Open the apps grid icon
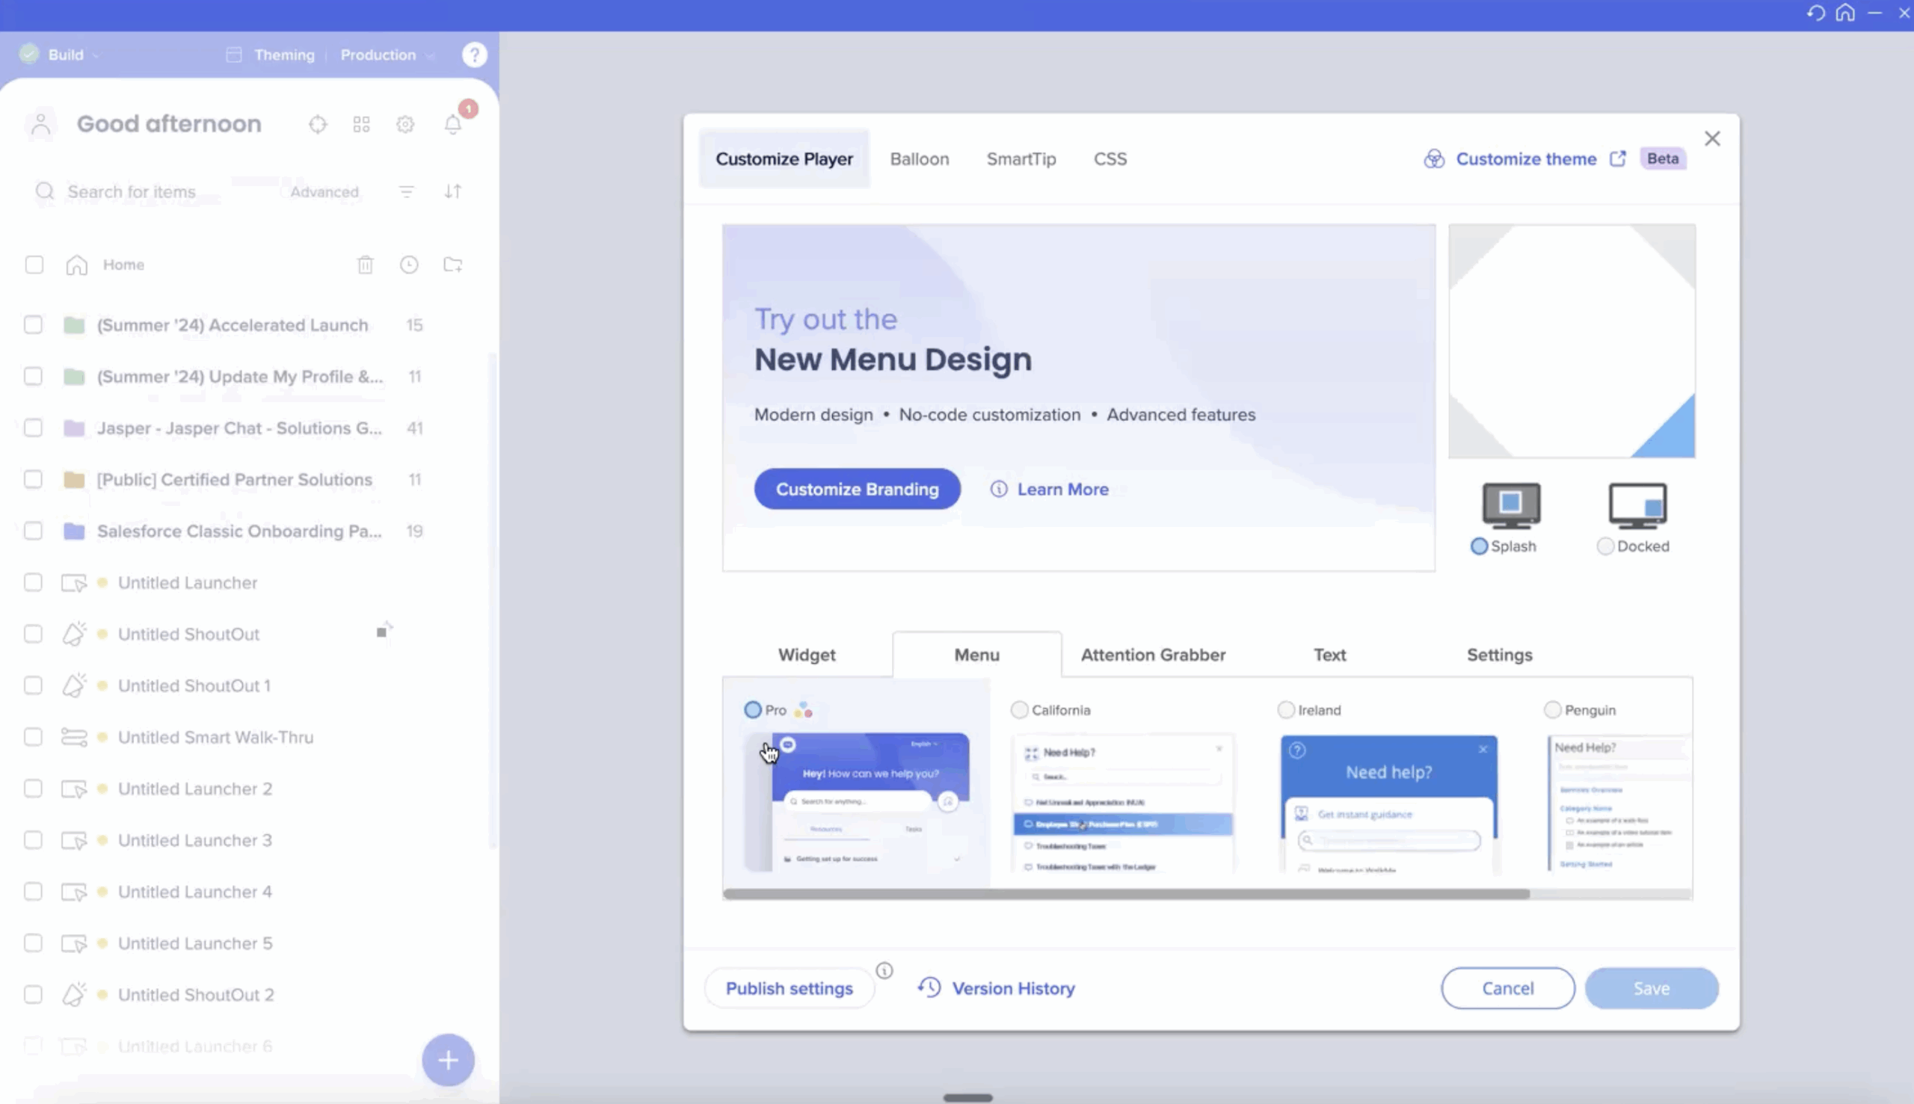Image resolution: width=1914 pixels, height=1104 pixels. [x=362, y=124]
